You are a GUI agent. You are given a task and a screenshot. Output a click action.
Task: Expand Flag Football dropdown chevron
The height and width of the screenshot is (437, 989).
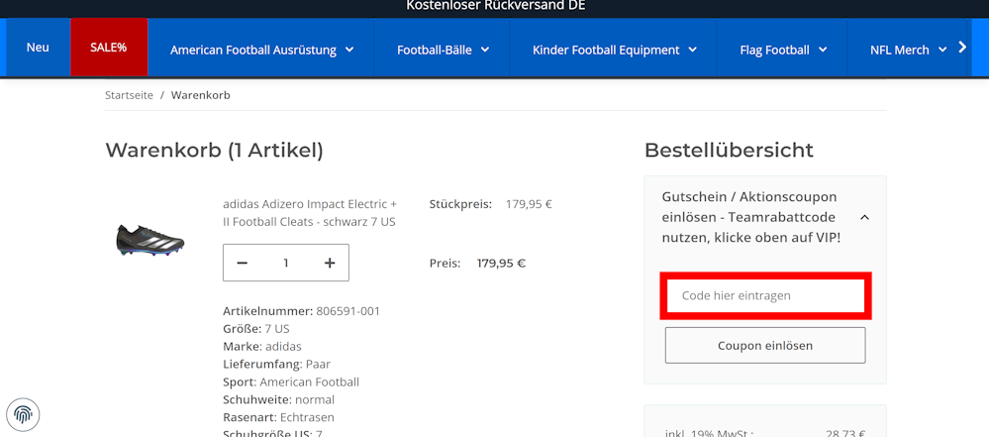(x=823, y=50)
